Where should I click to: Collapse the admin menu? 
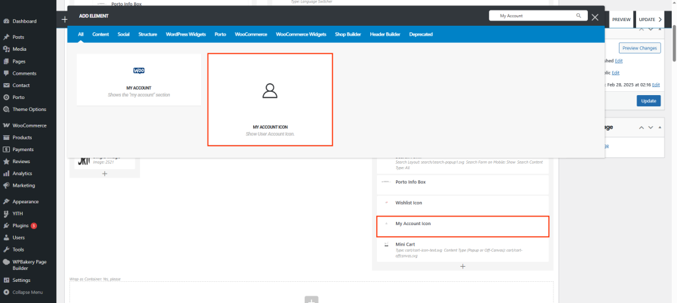27,292
